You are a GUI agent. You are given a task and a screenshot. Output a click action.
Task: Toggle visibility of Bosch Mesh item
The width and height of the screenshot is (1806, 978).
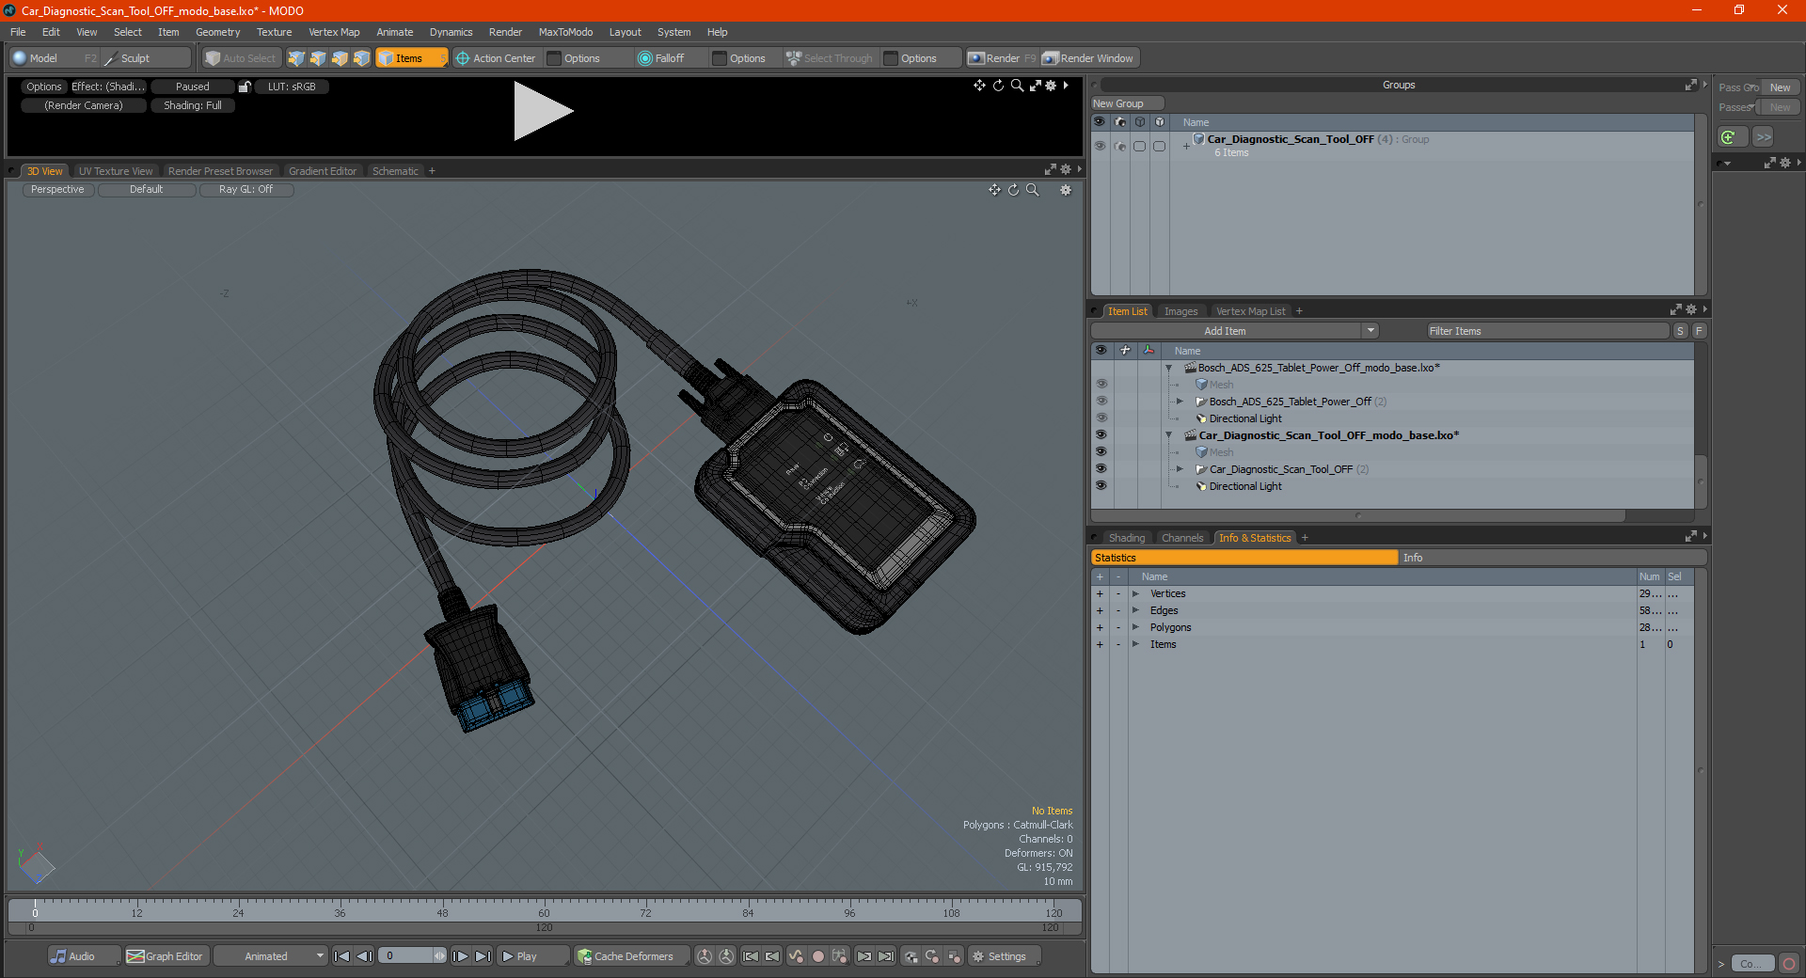(x=1101, y=385)
